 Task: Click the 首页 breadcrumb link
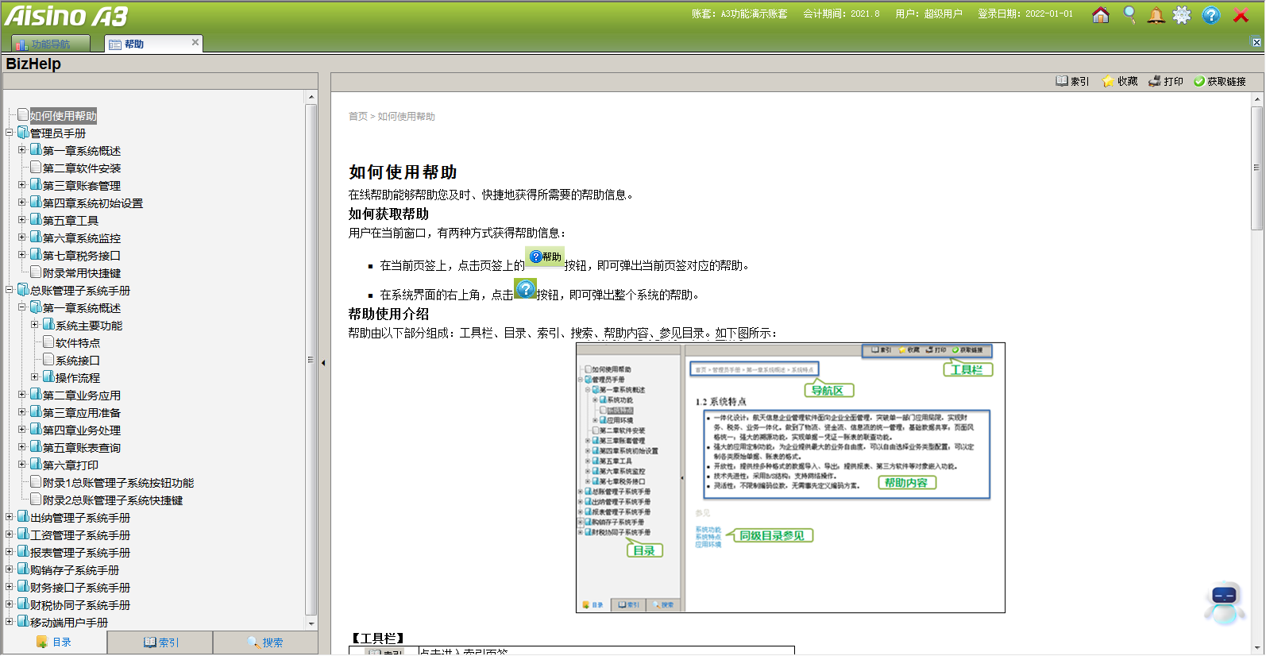[357, 117]
